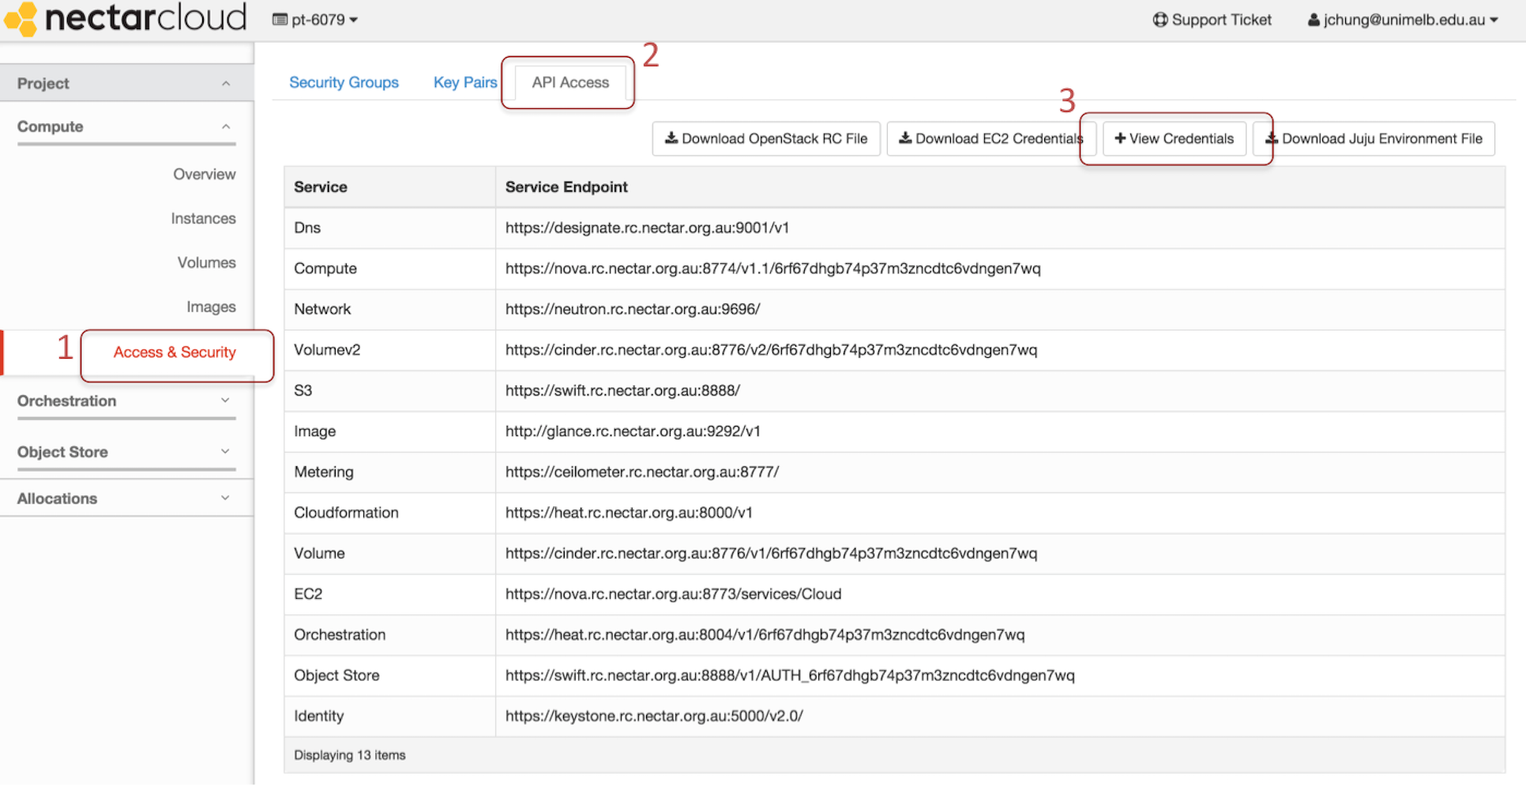Viewport: 1526px width, 790px height.
Task: Click the Volumev2 service cell
Action: [x=390, y=350]
